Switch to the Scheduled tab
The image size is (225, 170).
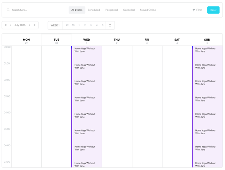pyautogui.click(x=94, y=10)
